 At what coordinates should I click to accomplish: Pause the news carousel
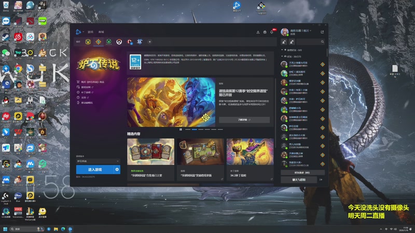pos(181,129)
